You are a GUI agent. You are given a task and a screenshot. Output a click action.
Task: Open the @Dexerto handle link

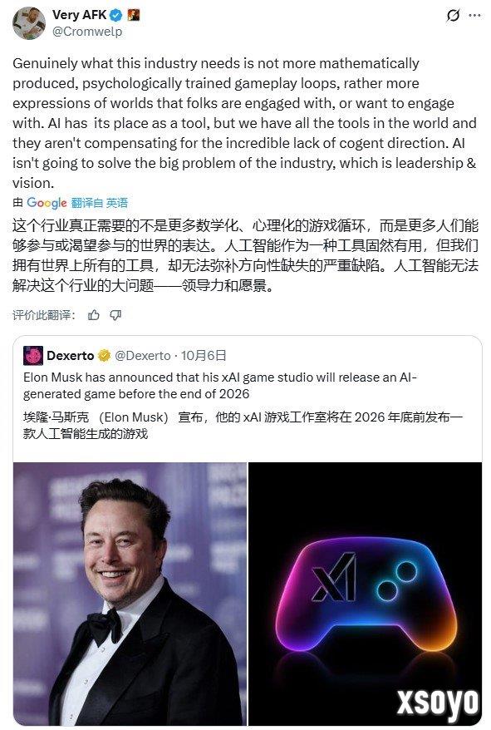(x=142, y=356)
